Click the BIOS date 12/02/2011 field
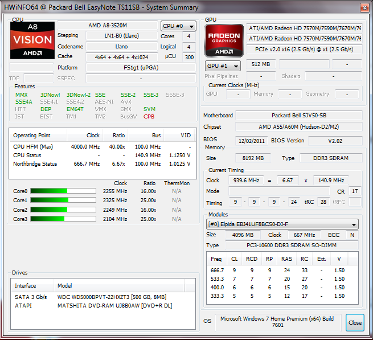The height and width of the screenshot is (340, 373). [x=252, y=141]
